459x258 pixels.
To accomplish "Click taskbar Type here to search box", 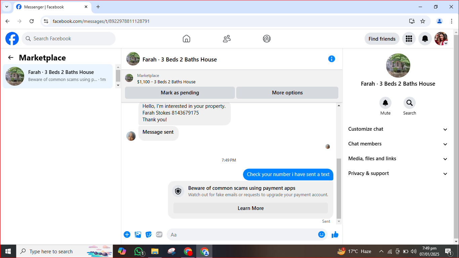I will pyautogui.click(x=65, y=251).
